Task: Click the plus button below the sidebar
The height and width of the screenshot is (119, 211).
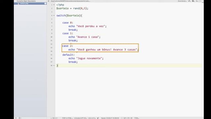Action: tap(16, 118)
